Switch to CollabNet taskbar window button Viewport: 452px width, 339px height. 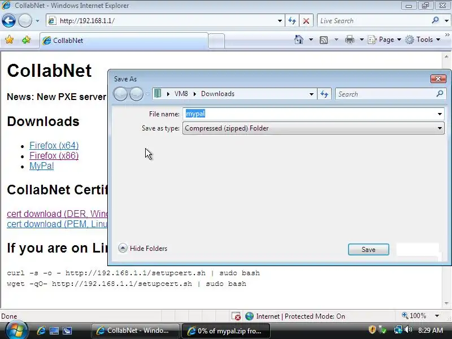tap(135, 331)
